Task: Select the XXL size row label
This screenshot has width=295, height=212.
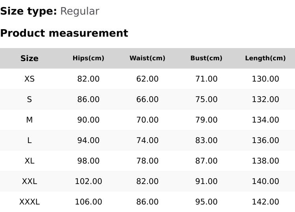Action: (29, 181)
